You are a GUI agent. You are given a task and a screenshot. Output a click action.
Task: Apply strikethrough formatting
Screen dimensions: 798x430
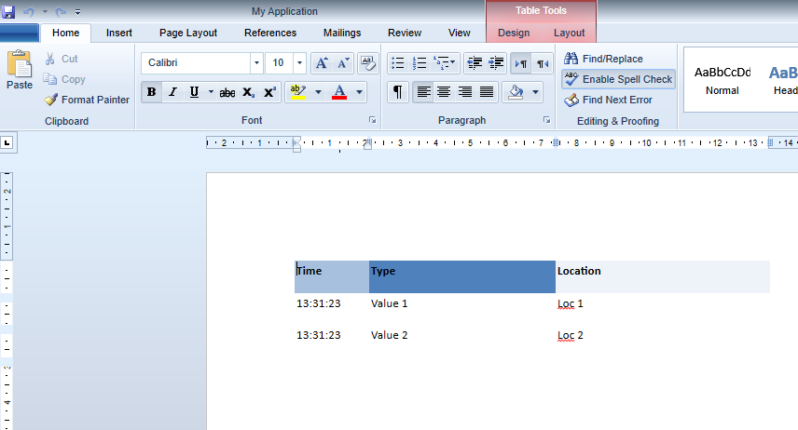[x=227, y=92]
